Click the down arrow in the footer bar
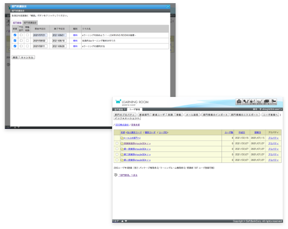The height and width of the screenshot is (229, 288). point(126,221)
